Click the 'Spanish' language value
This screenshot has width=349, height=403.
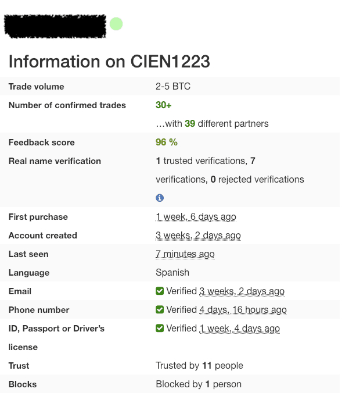coord(172,272)
